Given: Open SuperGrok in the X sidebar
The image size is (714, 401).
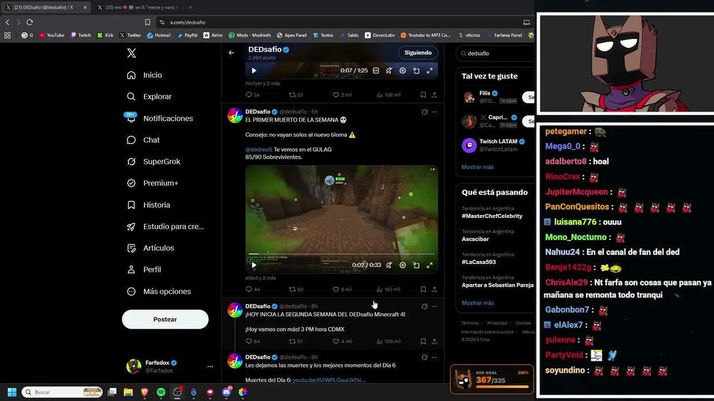Looking at the screenshot, I should pyautogui.click(x=153, y=162).
